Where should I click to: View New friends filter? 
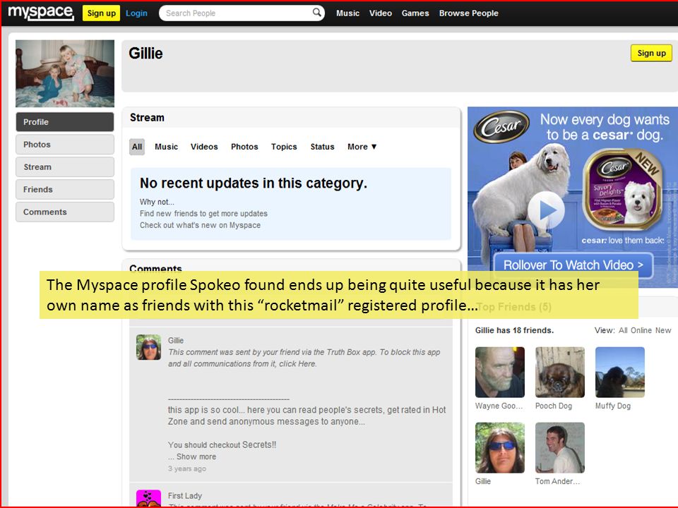[663, 330]
